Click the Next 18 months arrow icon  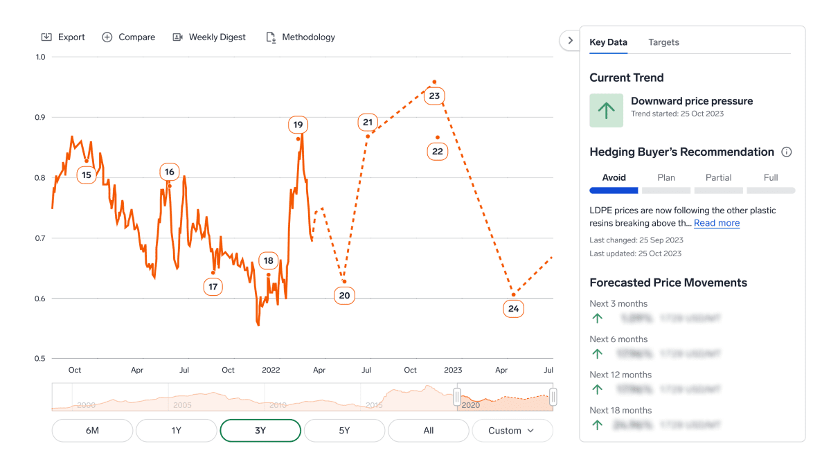[x=597, y=425]
